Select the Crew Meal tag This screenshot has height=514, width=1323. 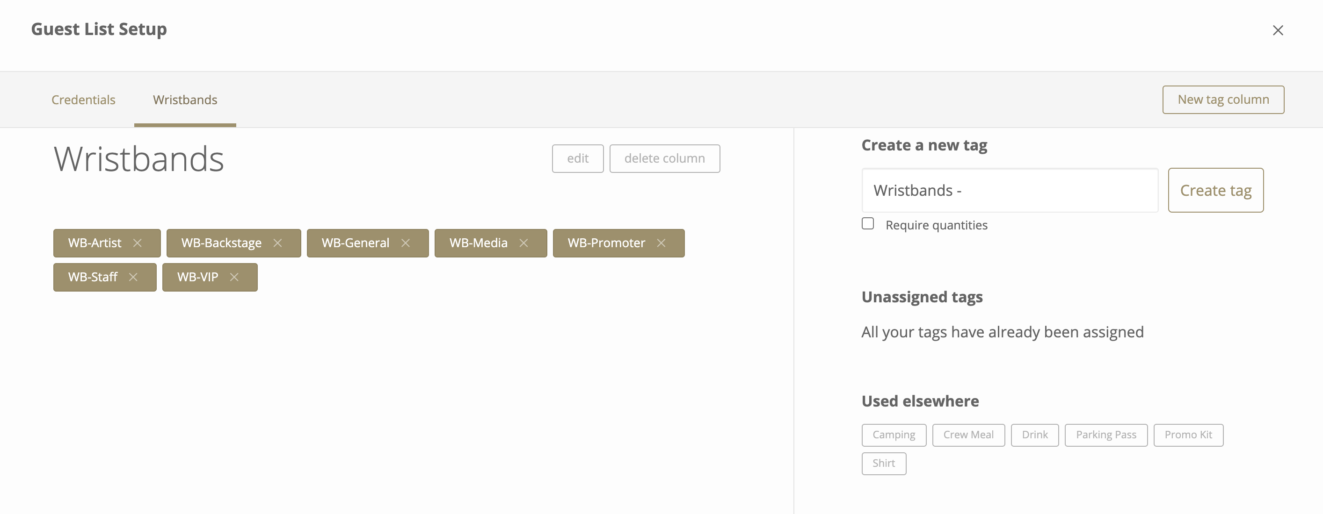(968, 435)
